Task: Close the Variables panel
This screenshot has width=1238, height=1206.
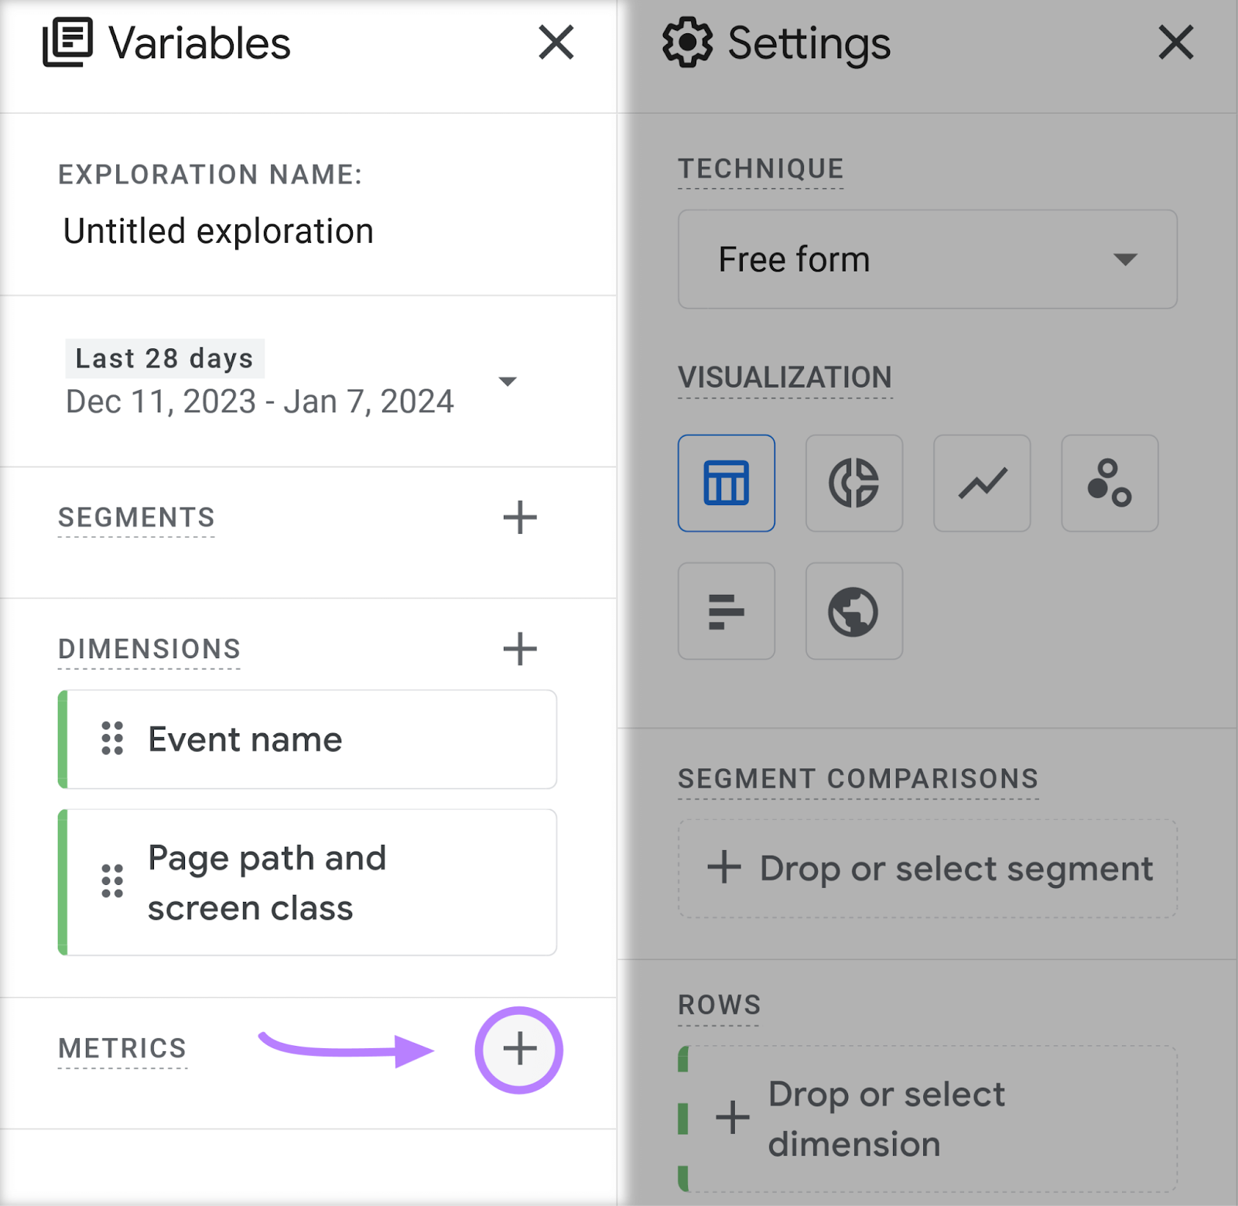Action: 556,44
